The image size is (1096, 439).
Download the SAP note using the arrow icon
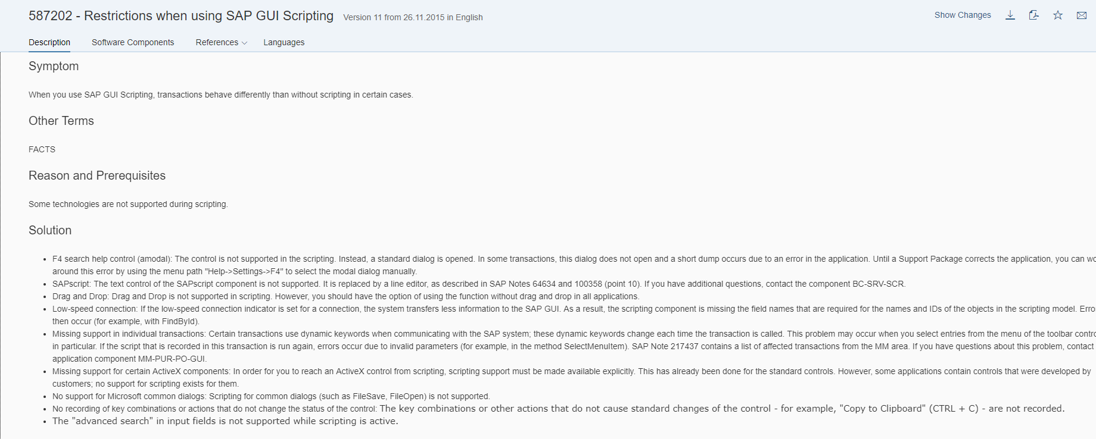tap(1010, 15)
